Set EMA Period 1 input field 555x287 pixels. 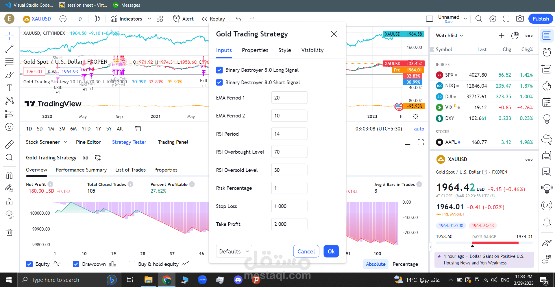pyautogui.click(x=289, y=97)
